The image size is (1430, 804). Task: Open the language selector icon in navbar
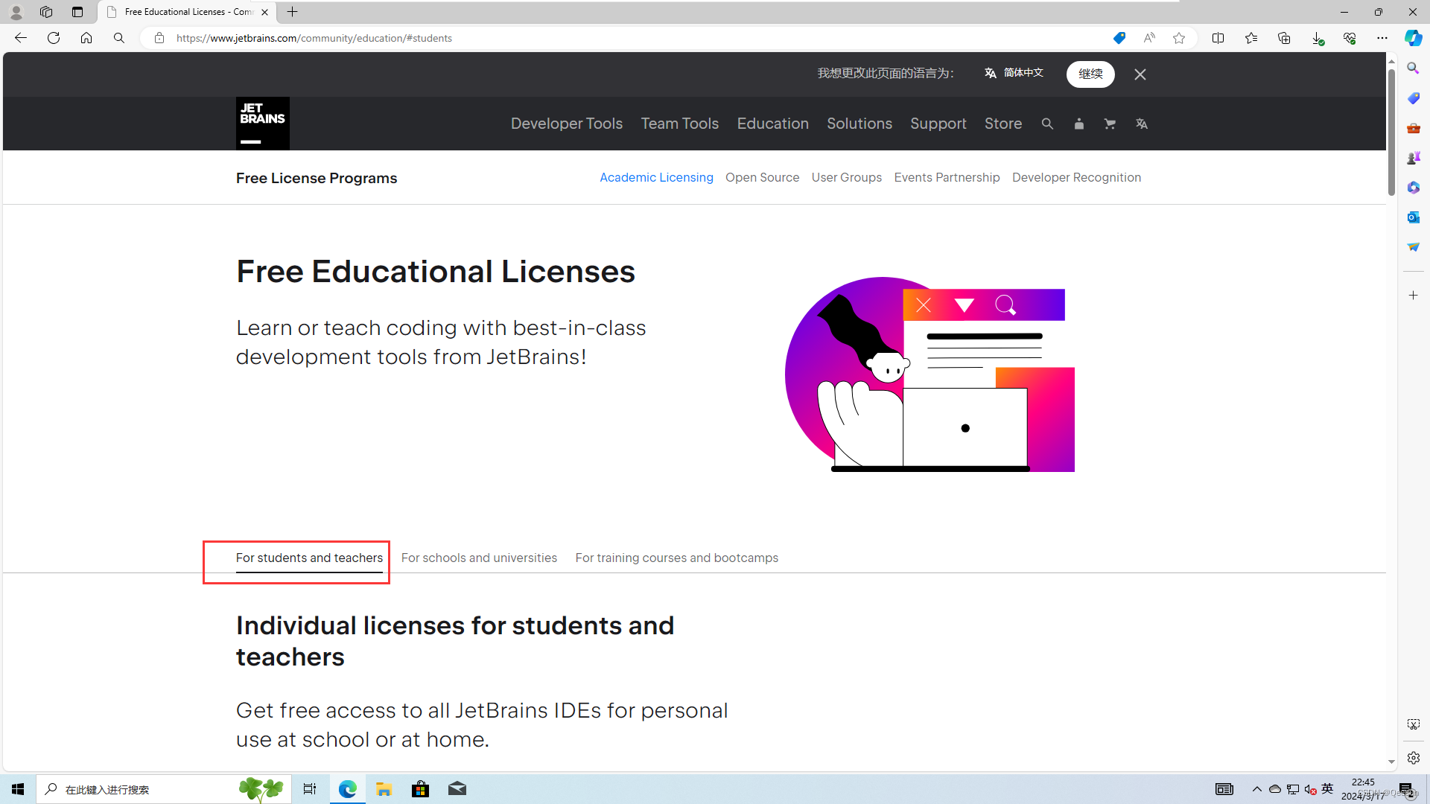point(1142,124)
